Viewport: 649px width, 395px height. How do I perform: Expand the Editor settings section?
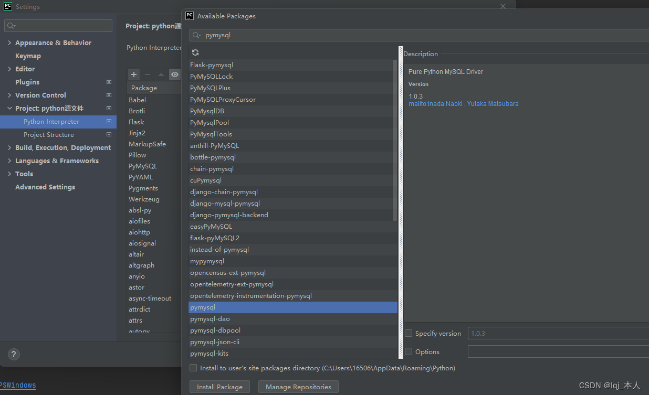pyautogui.click(x=9, y=69)
